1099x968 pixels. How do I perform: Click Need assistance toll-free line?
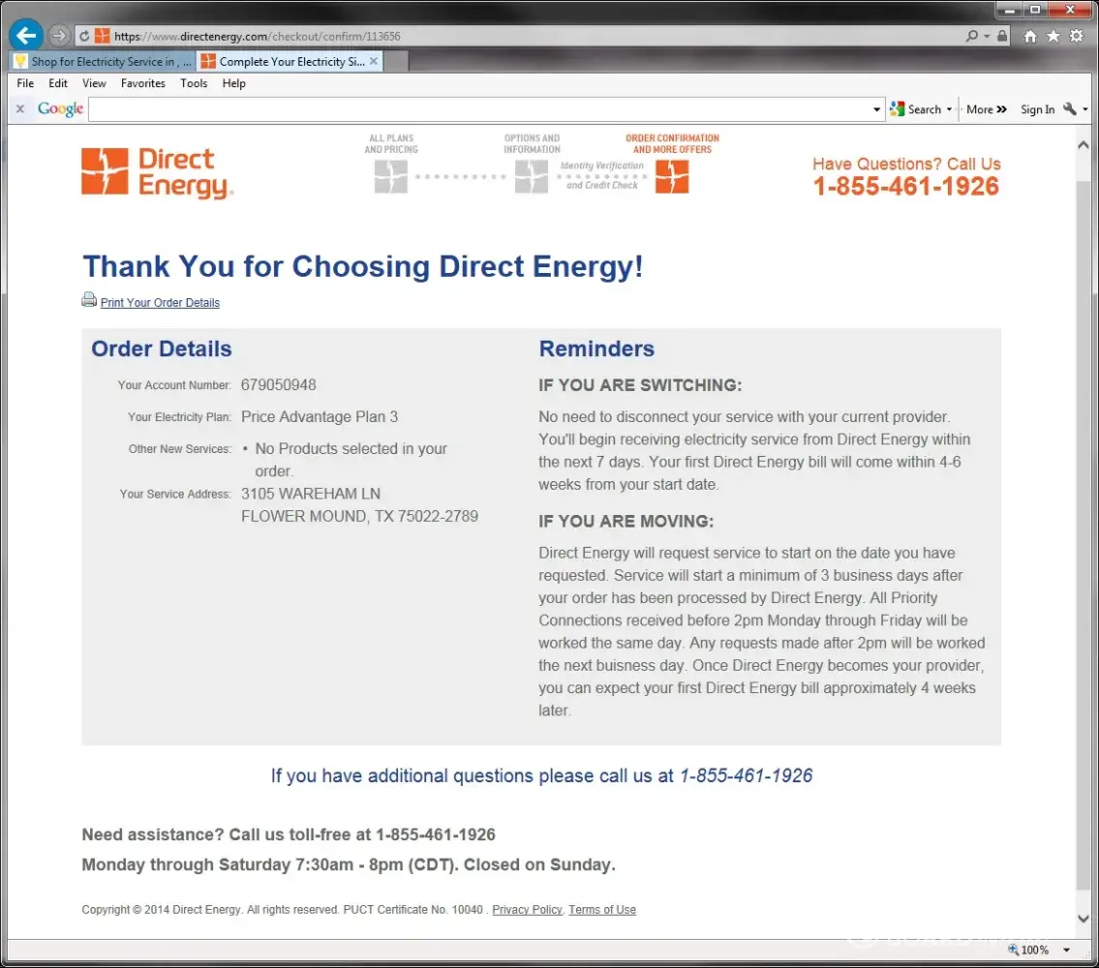[x=289, y=834]
